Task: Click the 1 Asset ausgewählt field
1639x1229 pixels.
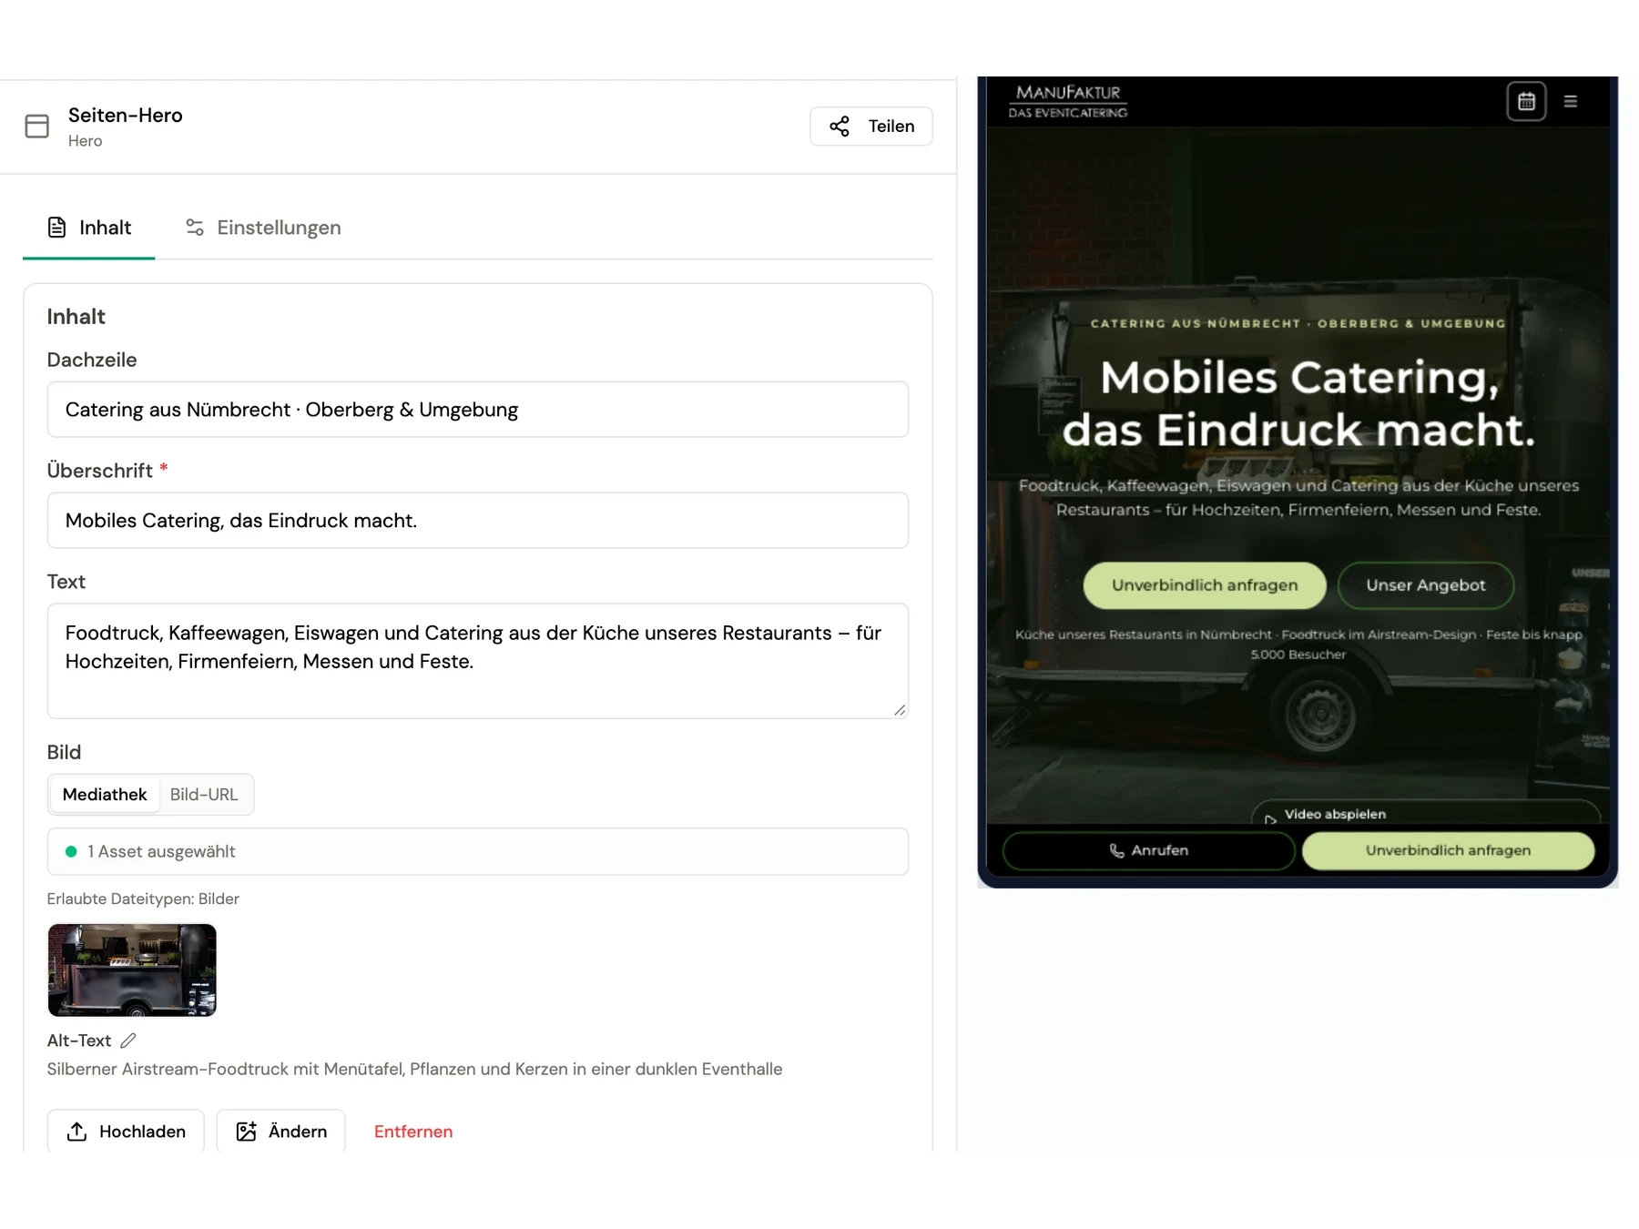Action: coord(477,851)
